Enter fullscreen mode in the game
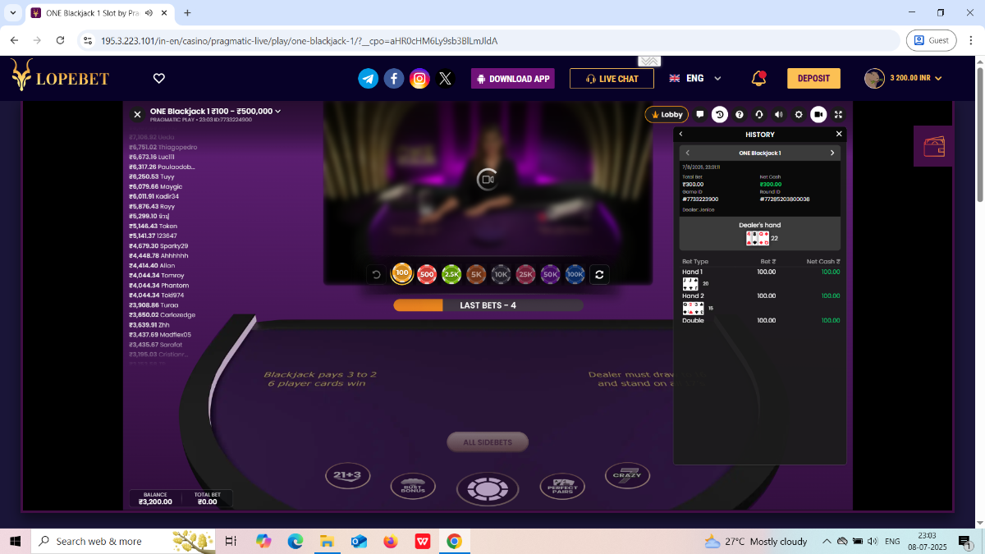 click(x=838, y=115)
